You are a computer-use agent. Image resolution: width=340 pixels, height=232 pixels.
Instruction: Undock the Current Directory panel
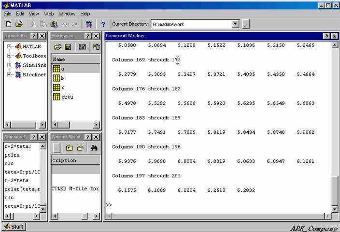click(x=88, y=137)
